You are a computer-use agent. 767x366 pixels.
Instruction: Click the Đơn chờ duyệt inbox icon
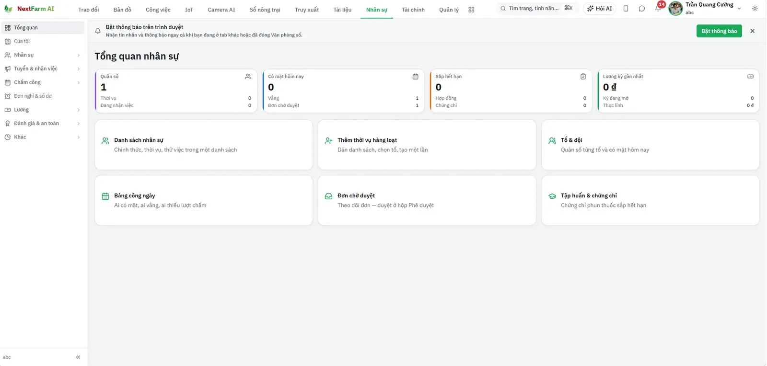coord(329,196)
